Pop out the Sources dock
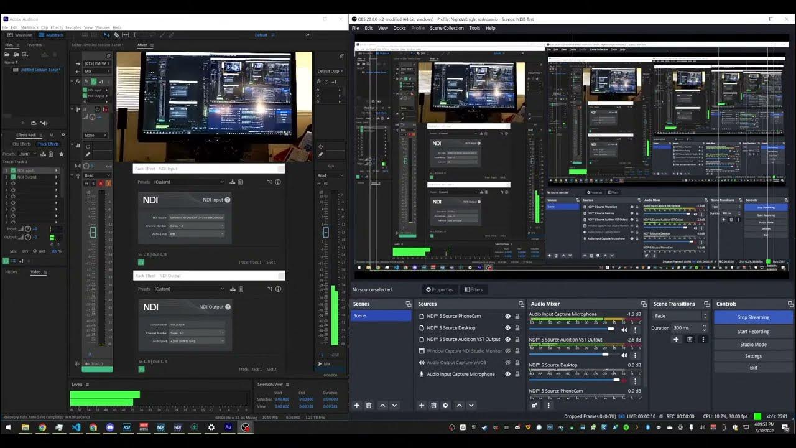Viewport: 796px width, 448px height. pyautogui.click(x=521, y=304)
